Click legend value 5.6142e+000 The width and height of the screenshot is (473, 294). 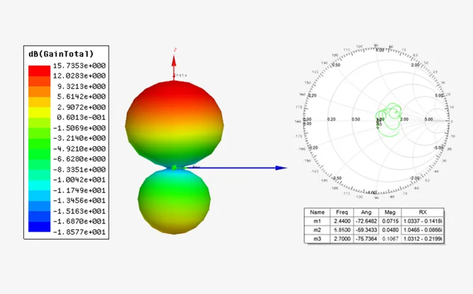[82, 96]
